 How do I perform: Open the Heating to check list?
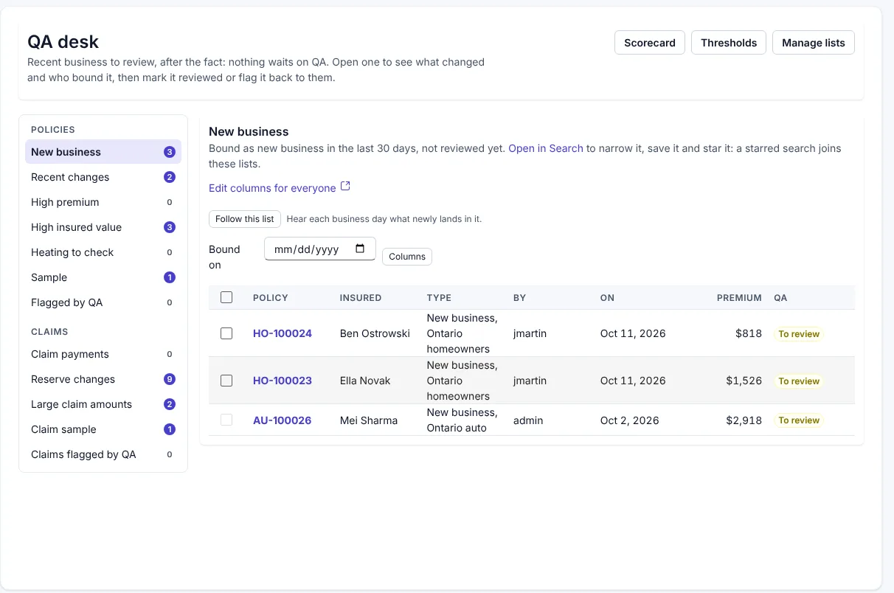pos(103,252)
